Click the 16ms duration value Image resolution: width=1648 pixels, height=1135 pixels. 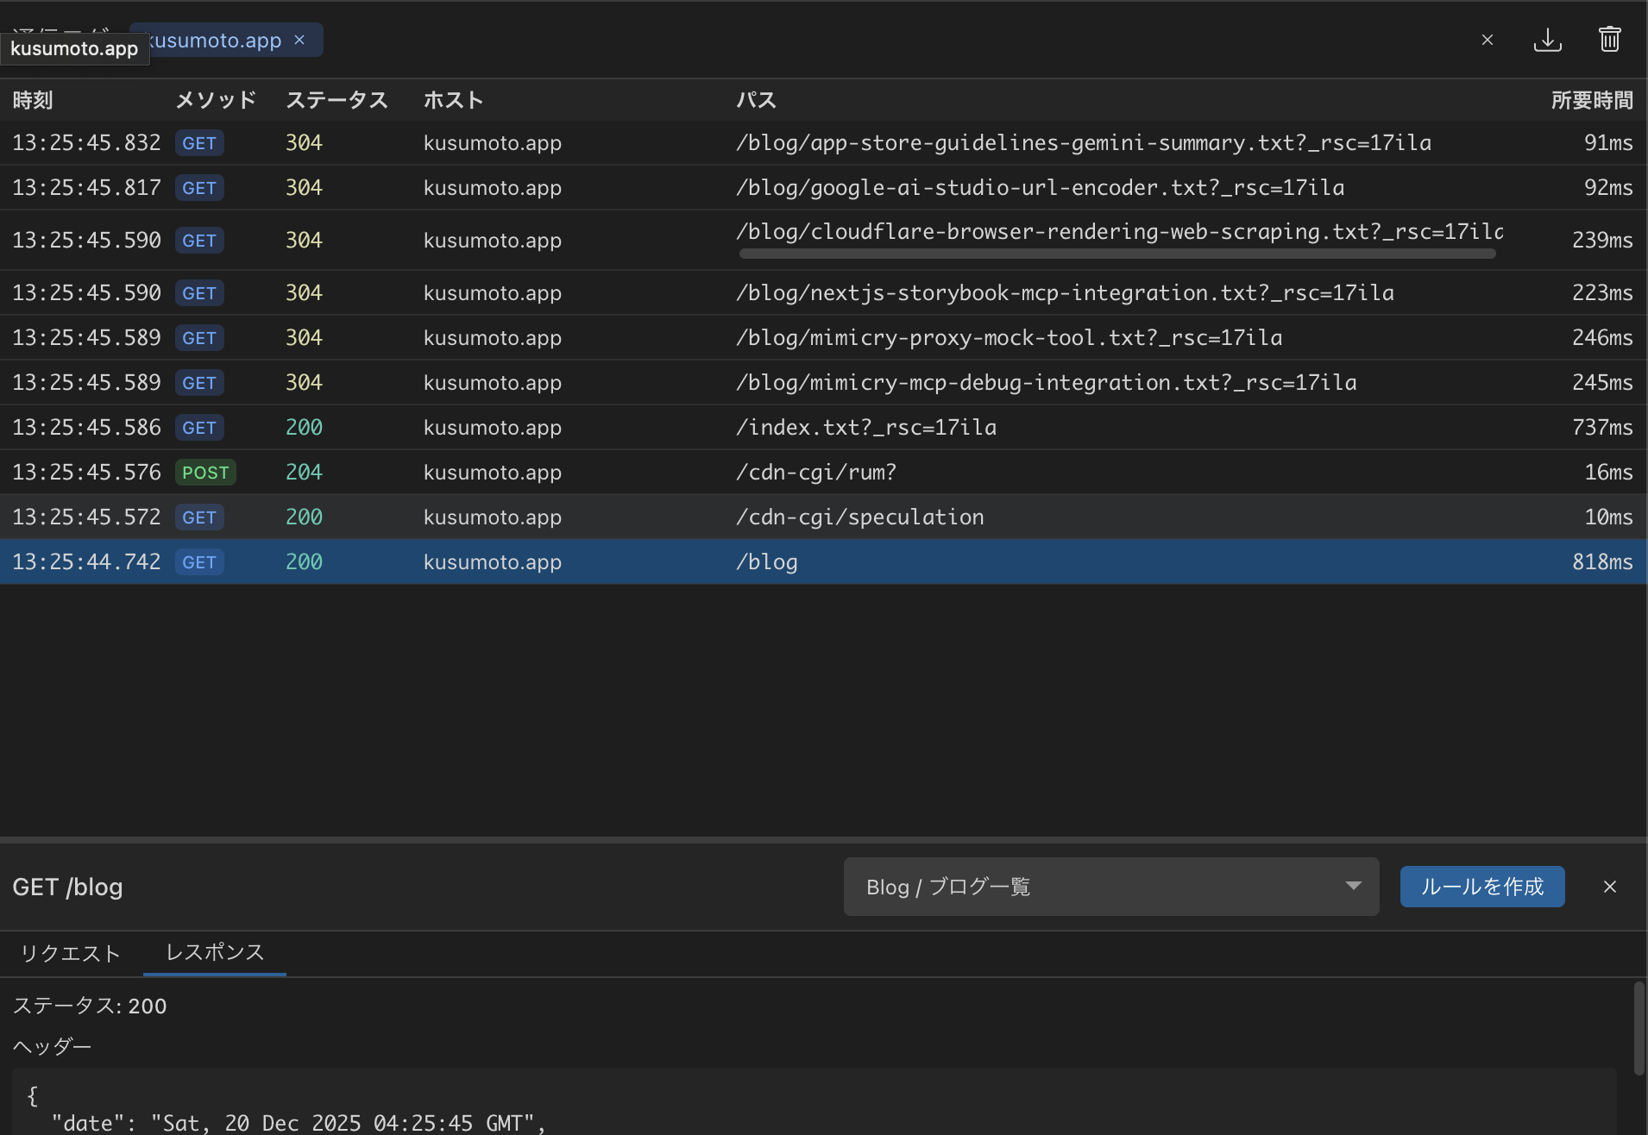1608,473
